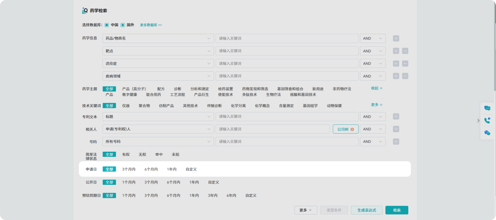The image size is (496, 220).
Task: Open the 标题 field dropdown
Action: pos(158,116)
